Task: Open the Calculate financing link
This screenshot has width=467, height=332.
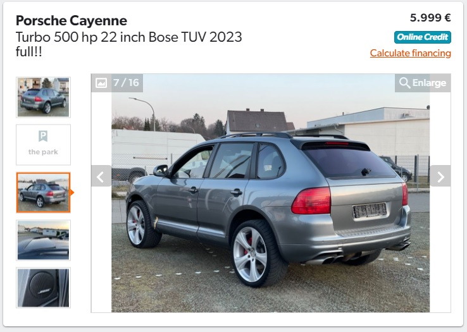Action: pyautogui.click(x=411, y=53)
